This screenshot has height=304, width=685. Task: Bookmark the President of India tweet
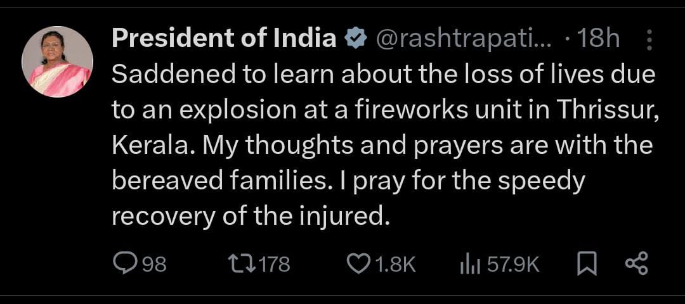click(587, 263)
